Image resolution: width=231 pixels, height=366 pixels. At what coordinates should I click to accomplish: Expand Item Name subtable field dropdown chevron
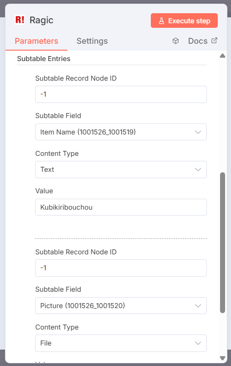coord(198,132)
